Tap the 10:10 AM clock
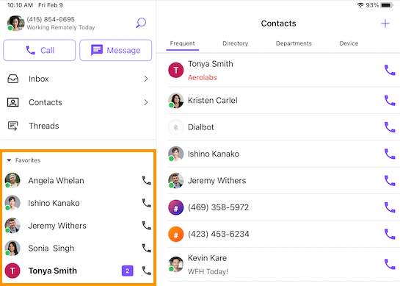Screen dimensions: 400x286 [x=20, y=5]
